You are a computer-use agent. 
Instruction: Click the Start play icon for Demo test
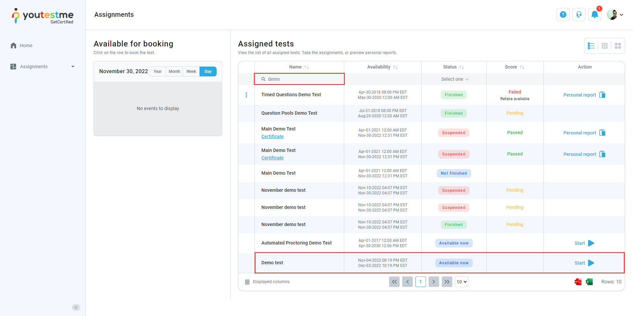pos(591,263)
